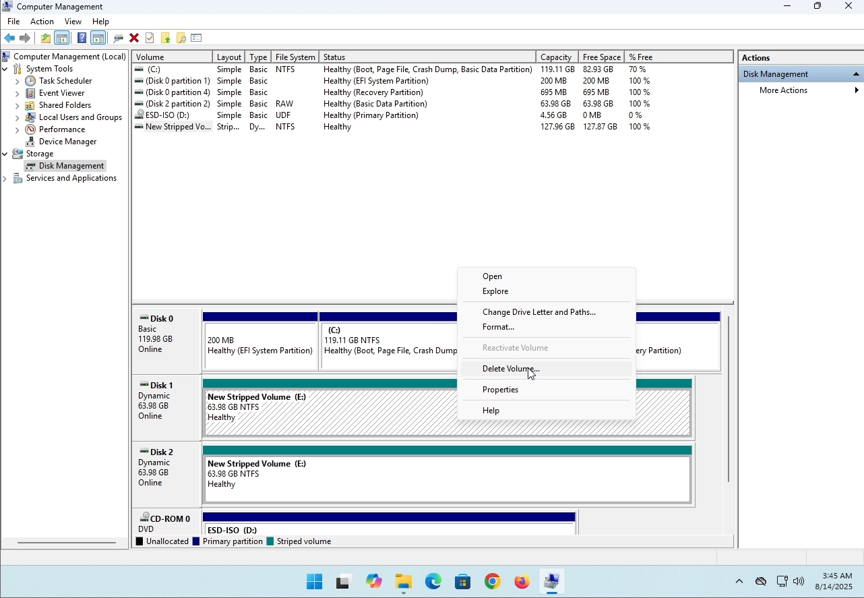Choose Help in the context menu

(x=547, y=411)
